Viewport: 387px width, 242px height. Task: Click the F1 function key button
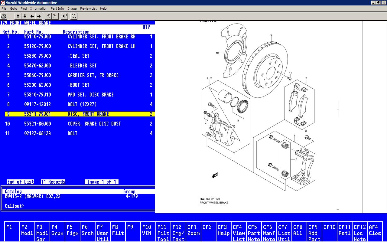point(12,232)
